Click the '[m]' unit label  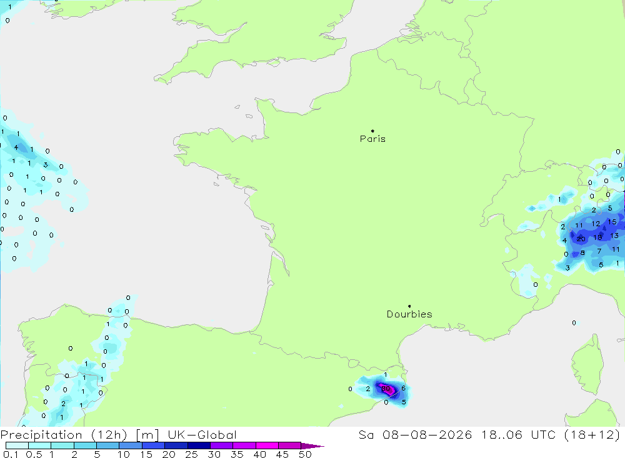point(147,435)
